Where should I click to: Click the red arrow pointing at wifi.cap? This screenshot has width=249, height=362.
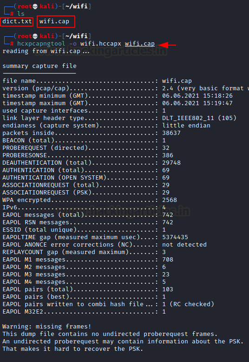click(167, 45)
